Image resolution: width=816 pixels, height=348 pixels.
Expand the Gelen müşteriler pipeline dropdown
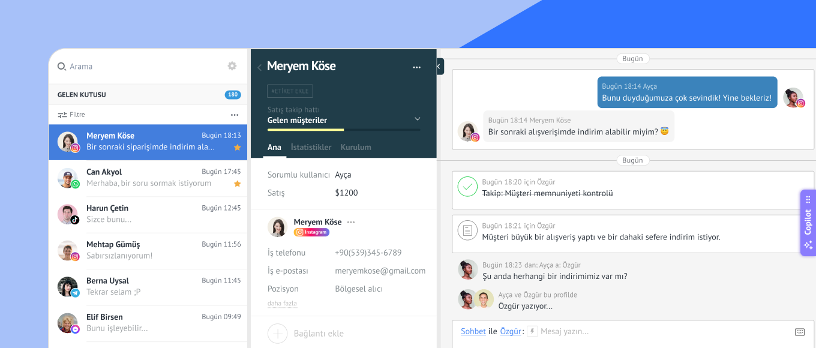click(418, 119)
